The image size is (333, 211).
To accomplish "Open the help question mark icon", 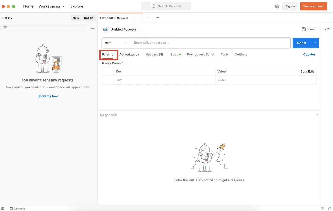I will point(330,209).
